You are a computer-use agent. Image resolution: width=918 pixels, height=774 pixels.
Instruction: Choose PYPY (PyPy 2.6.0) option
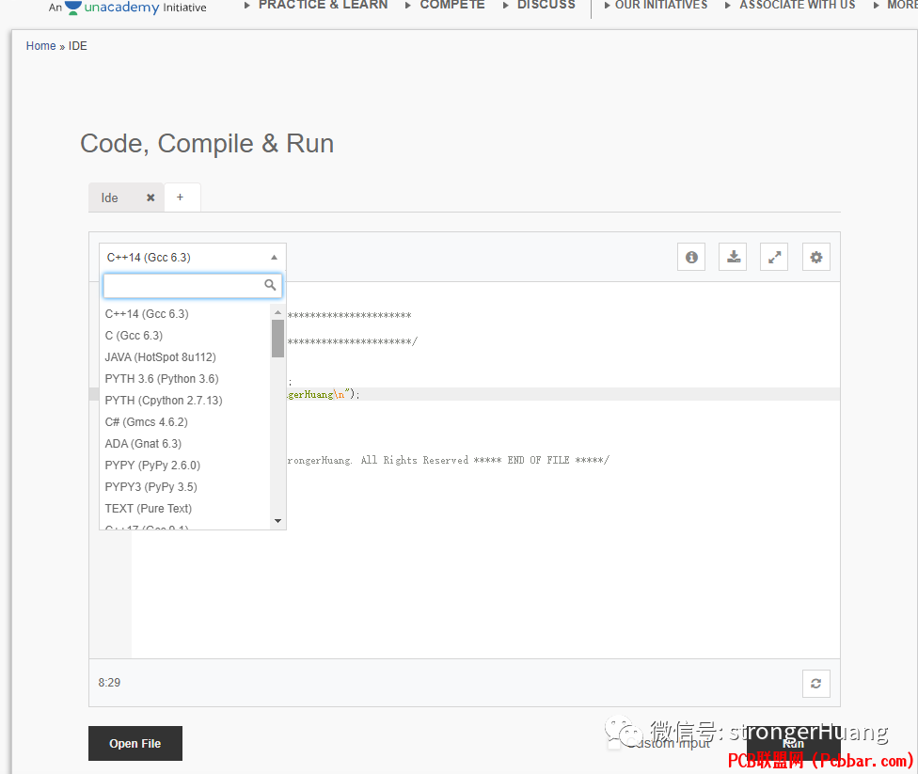tap(185, 466)
